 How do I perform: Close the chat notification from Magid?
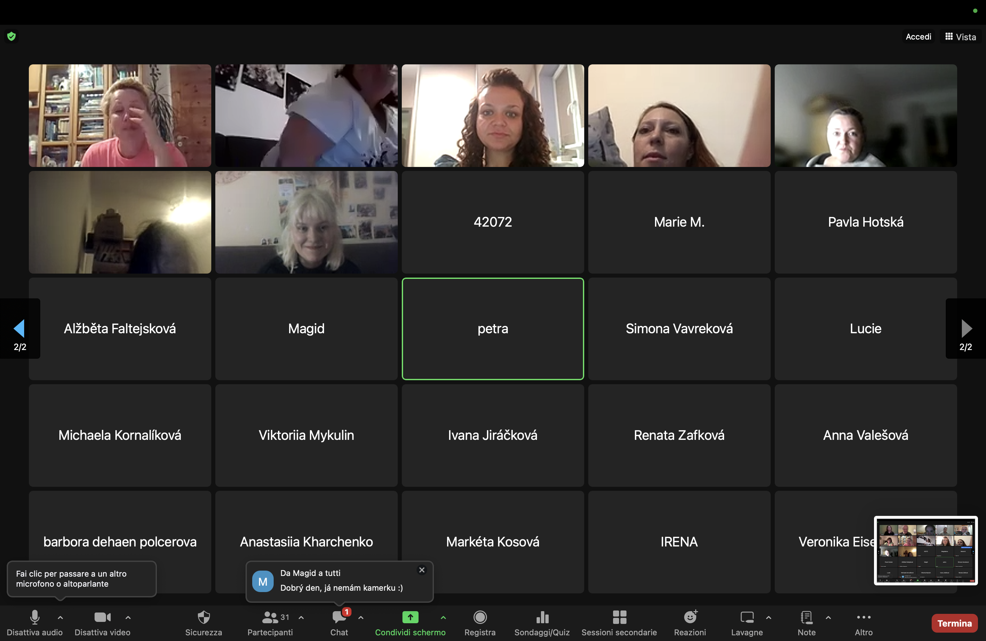(x=422, y=570)
